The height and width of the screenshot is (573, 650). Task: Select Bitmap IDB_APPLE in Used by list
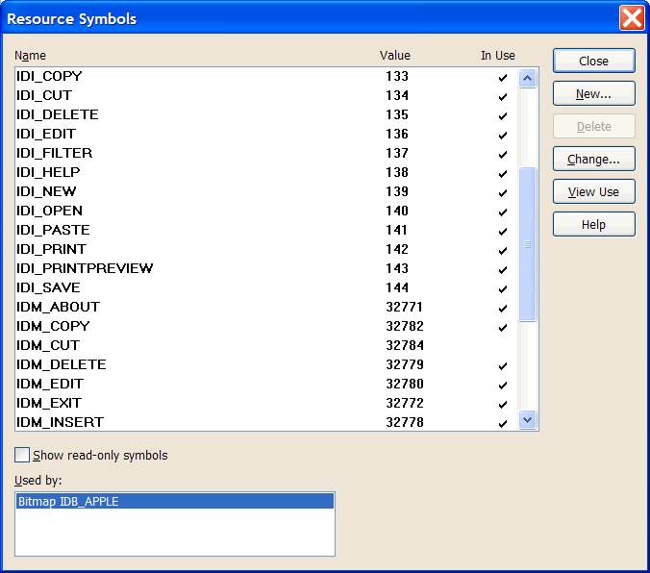tap(175, 501)
